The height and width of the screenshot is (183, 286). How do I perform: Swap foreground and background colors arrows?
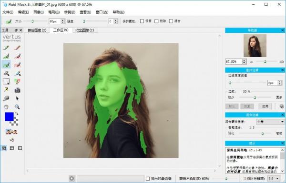pyautogui.click(x=17, y=114)
